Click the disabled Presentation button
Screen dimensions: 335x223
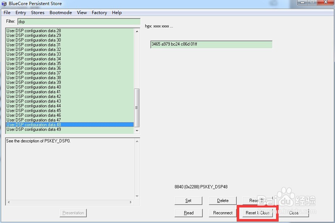pyautogui.click(x=73, y=213)
